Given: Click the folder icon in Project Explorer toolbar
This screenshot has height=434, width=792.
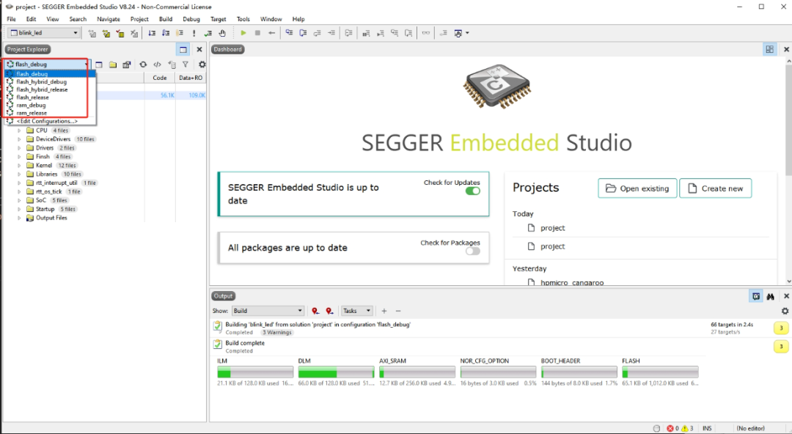Looking at the screenshot, I should 113,65.
